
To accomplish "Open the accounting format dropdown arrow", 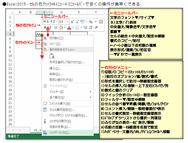I will [87, 22].
